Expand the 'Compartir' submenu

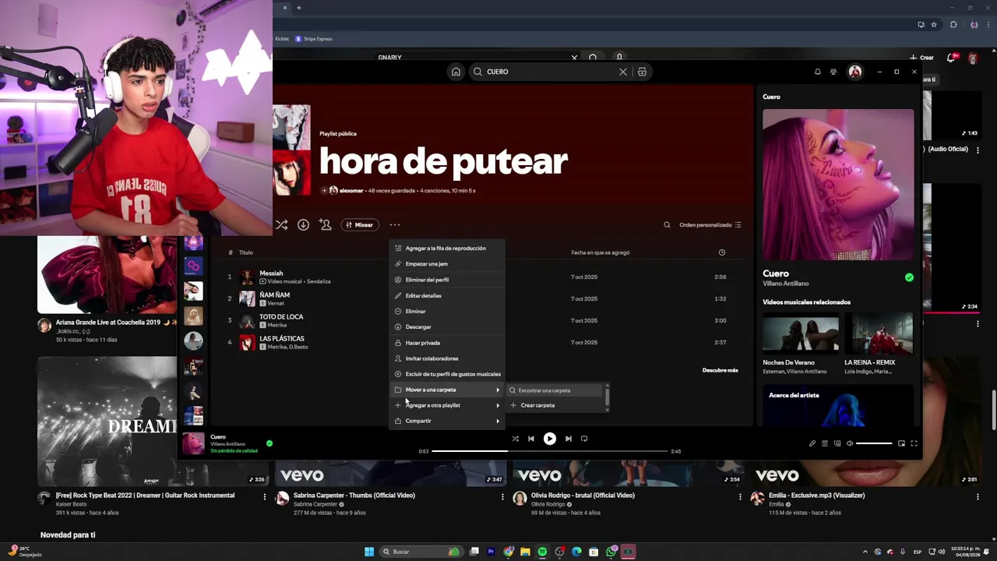click(x=447, y=421)
